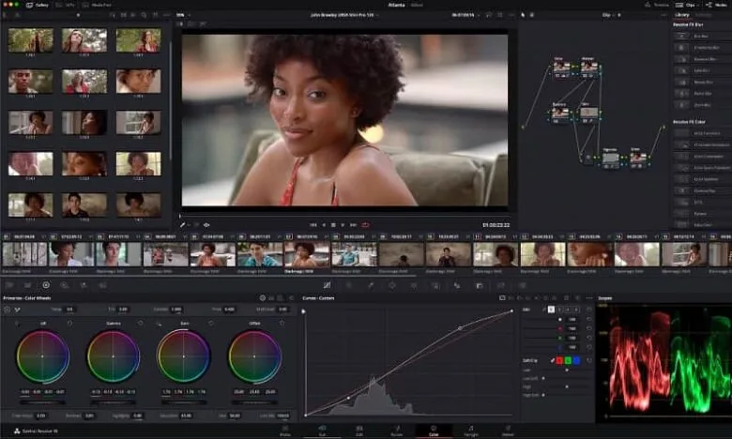The width and height of the screenshot is (732, 439).
Task: Open the Color Match palette
Action: coord(27,285)
